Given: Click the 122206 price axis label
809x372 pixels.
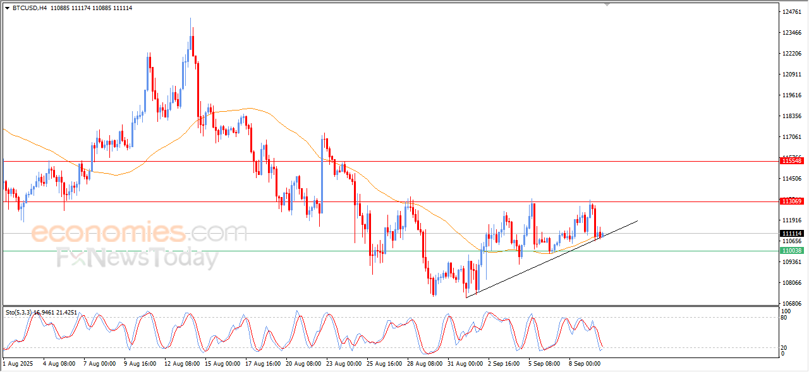Looking at the screenshot, I should (792, 54).
